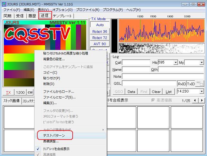Viewport: 207px width, 156px height.
Task: Click the Data button
Action: point(131,92)
